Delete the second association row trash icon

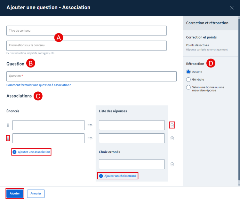click(x=172, y=138)
